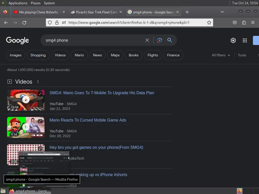This screenshot has width=259, height=194.
Task: Close the Picard Star Trek tab
Action: pos(121,12)
